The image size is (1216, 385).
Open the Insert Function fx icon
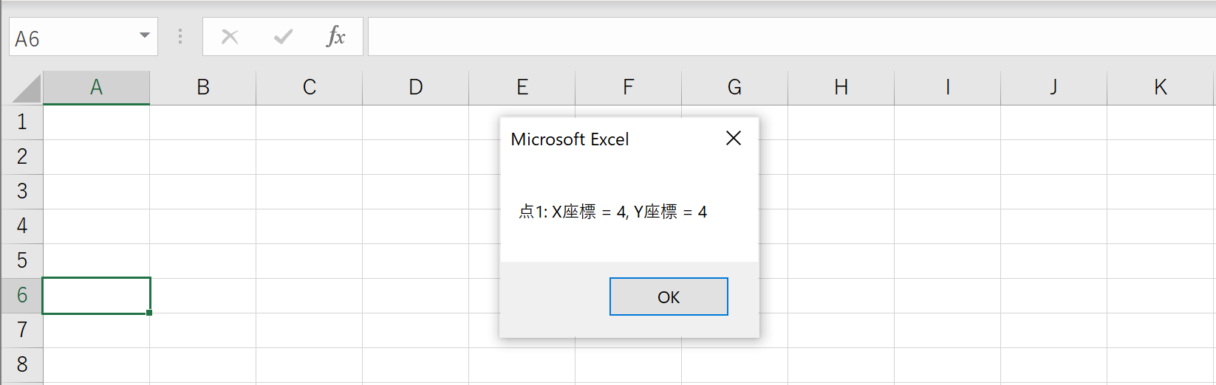(x=335, y=37)
